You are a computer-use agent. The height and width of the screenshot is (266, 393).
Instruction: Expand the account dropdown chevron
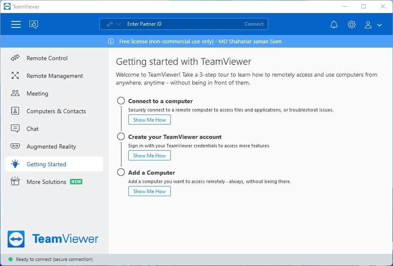pyautogui.click(x=380, y=25)
